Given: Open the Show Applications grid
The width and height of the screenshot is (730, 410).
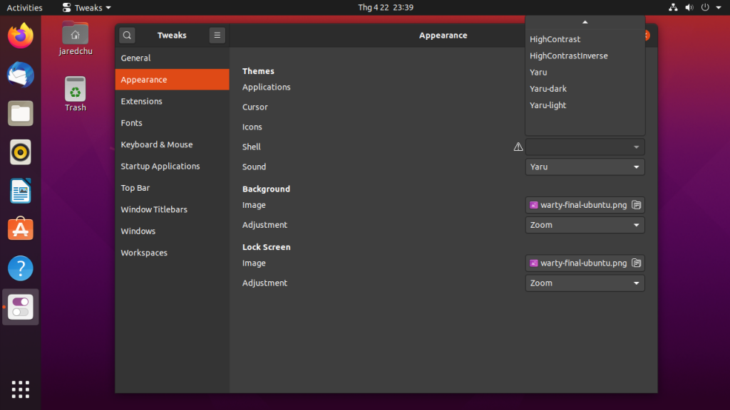Looking at the screenshot, I should point(19,389).
